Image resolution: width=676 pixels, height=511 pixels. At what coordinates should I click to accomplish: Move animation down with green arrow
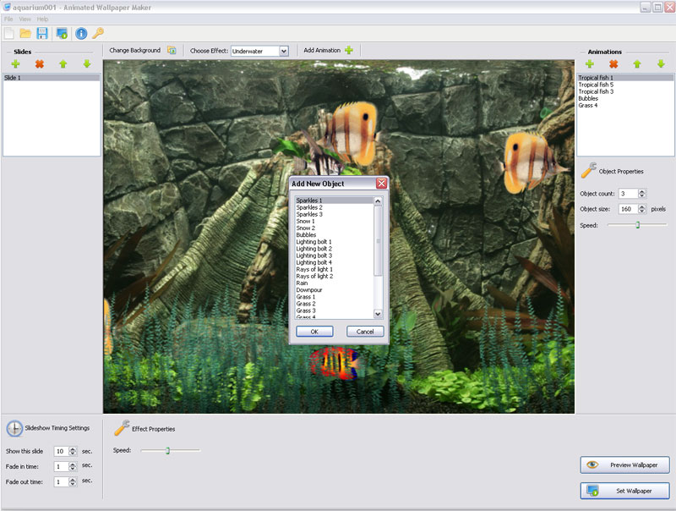(661, 63)
